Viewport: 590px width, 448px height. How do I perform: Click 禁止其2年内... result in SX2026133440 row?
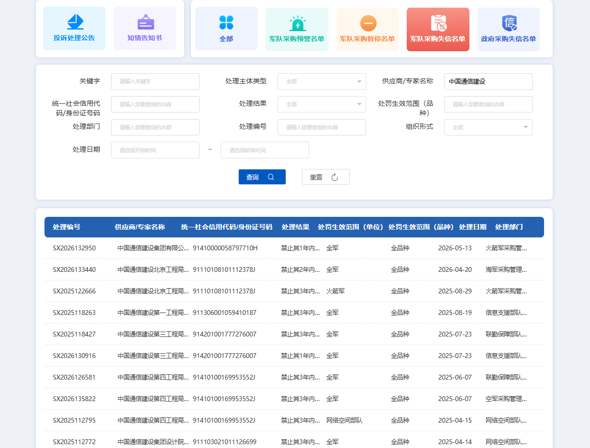pyautogui.click(x=301, y=269)
